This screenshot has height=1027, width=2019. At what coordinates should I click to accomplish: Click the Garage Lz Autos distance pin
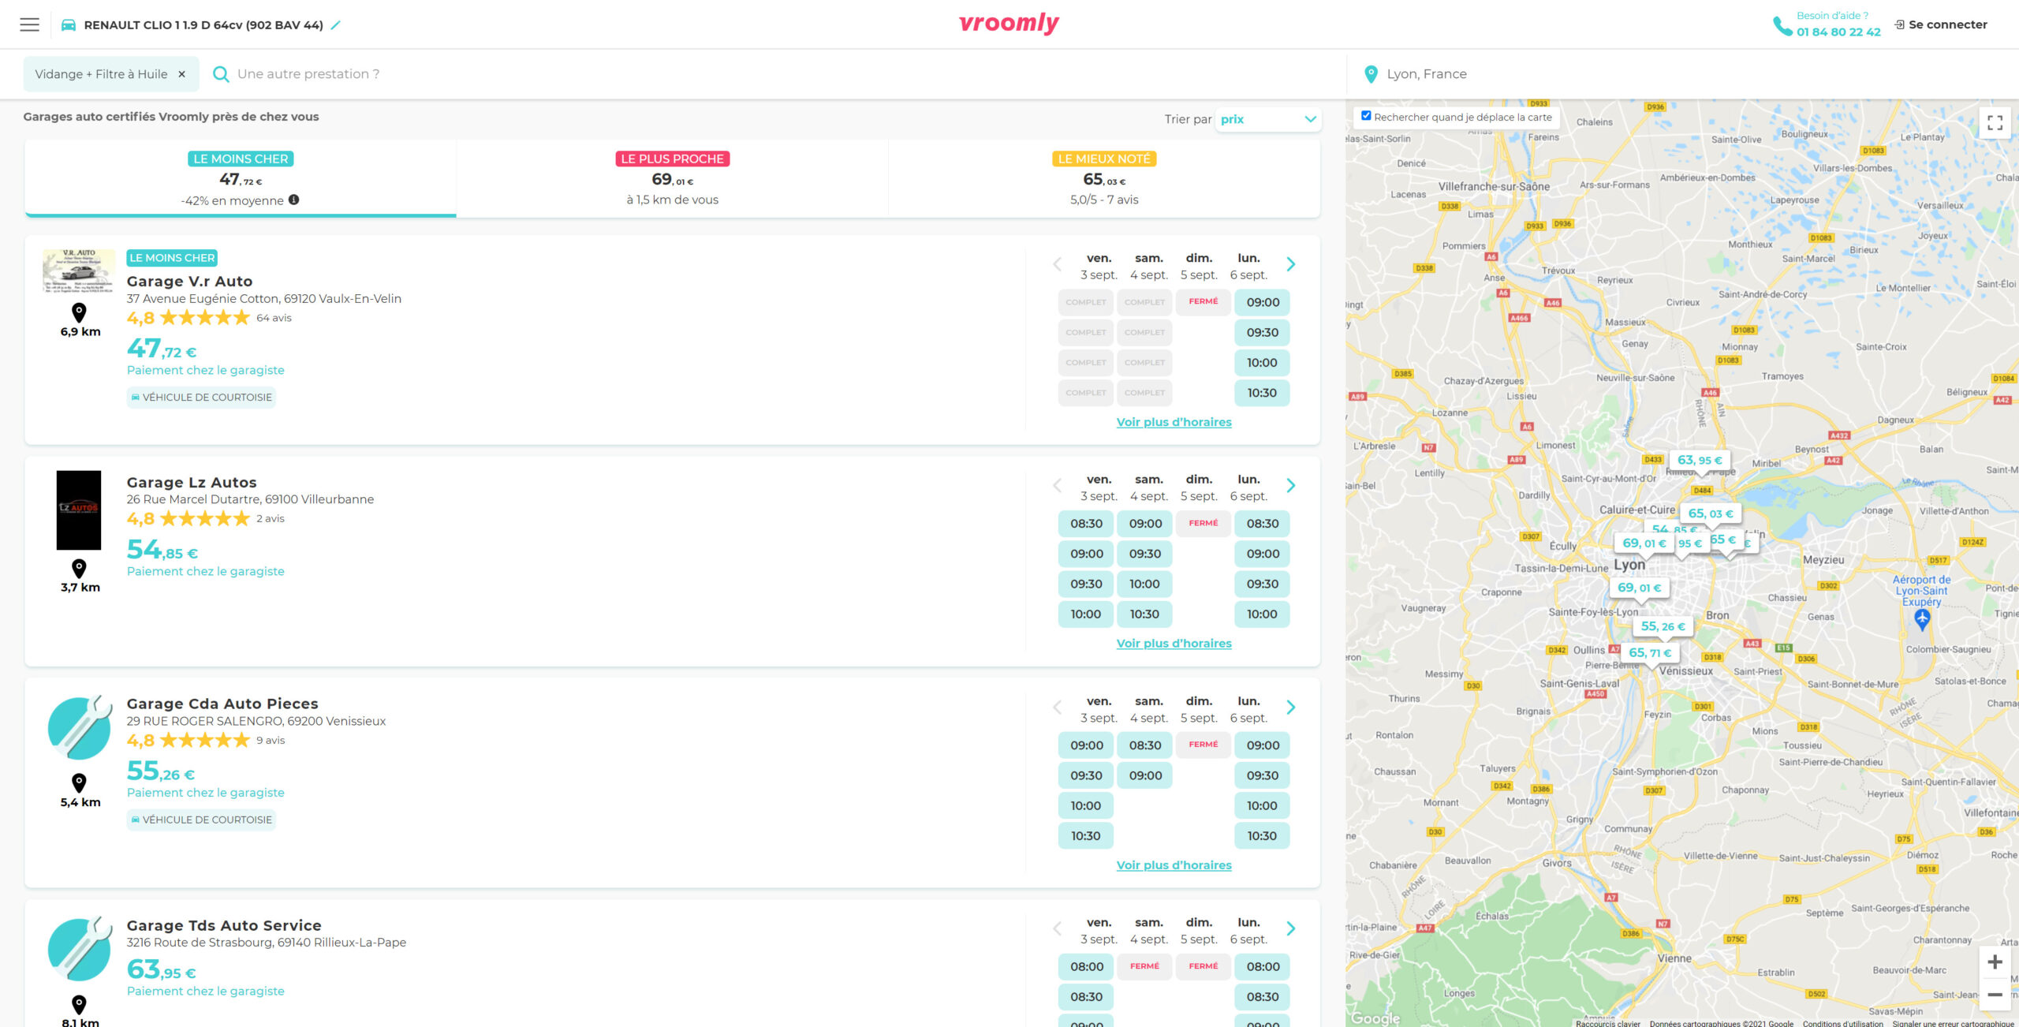coord(79,568)
